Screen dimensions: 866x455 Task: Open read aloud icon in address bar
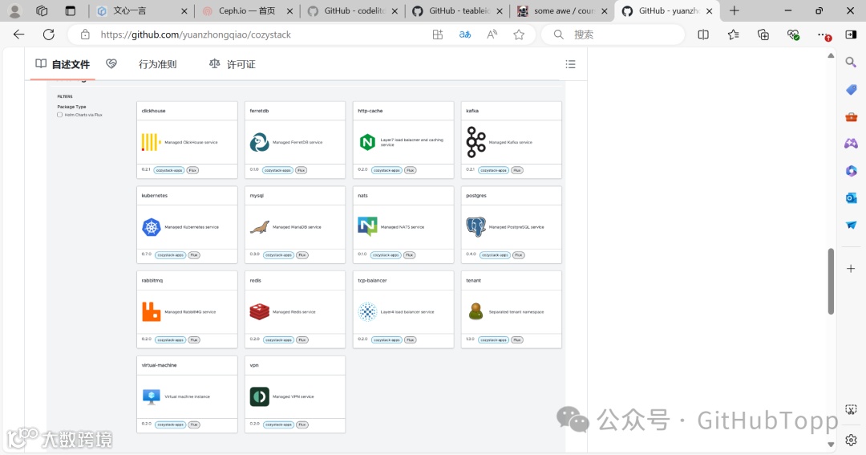(492, 35)
